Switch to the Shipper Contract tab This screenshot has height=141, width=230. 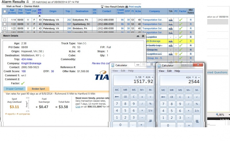14,89
